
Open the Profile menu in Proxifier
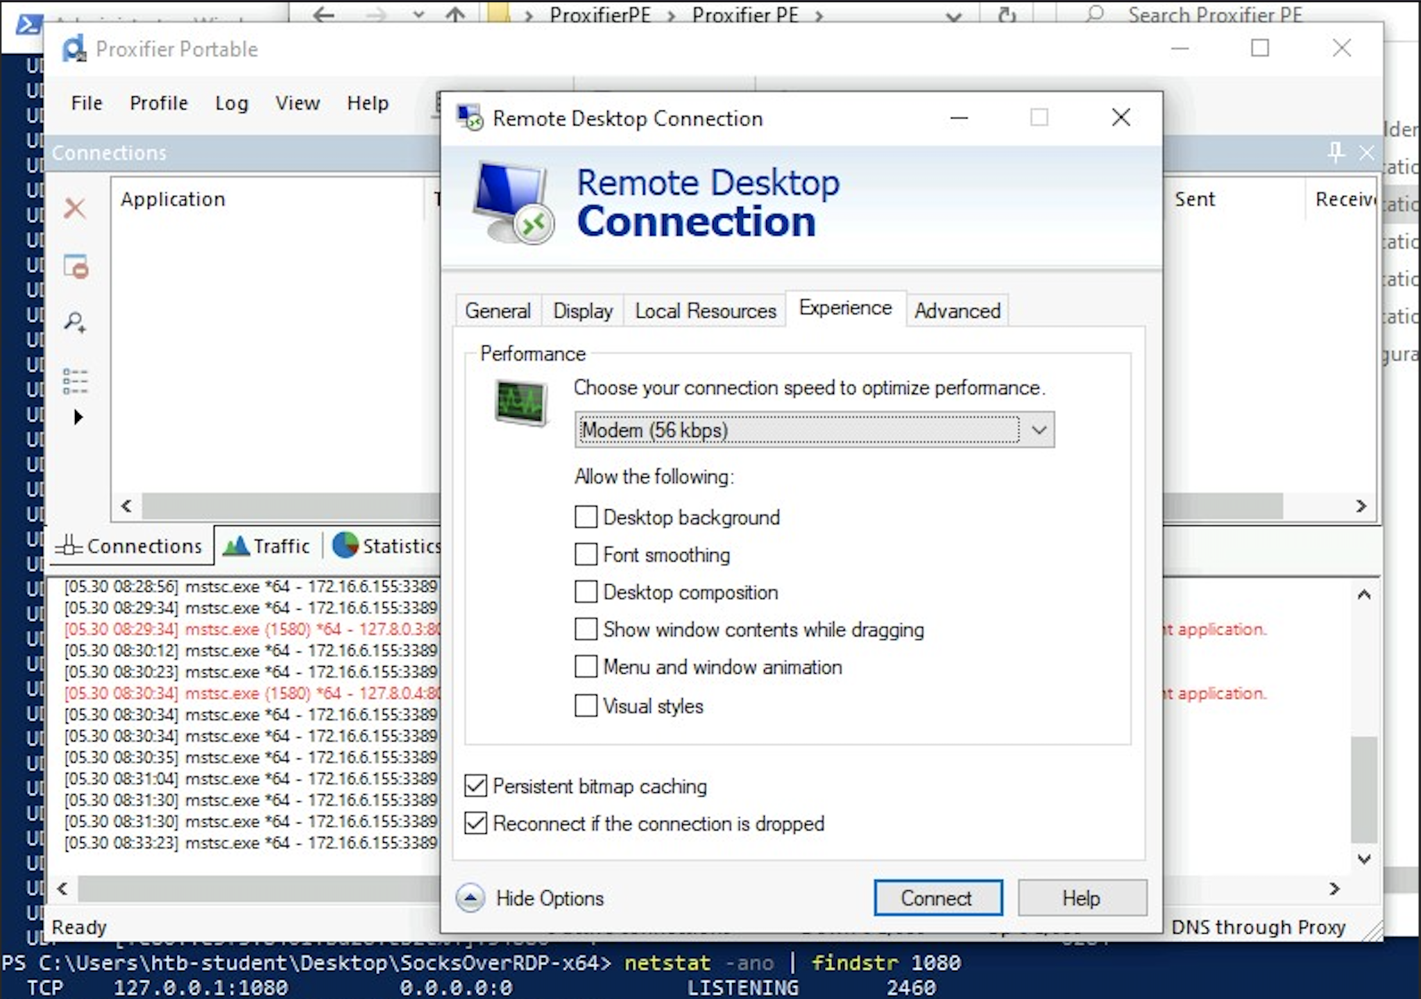coord(158,103)
